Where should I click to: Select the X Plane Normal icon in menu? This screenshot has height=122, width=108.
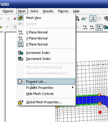pyautogui.click(x=21, y=32)
